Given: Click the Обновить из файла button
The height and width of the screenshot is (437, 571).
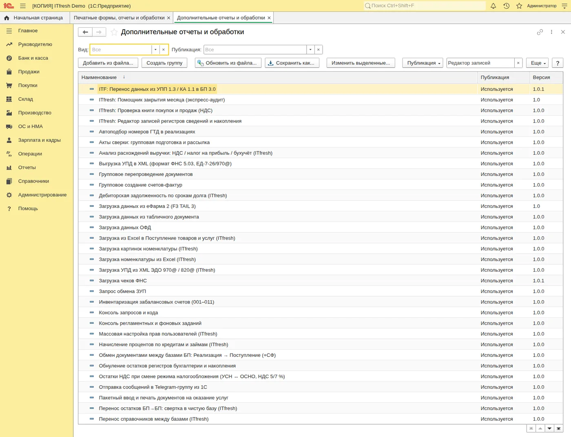Looking at the screenshot, I should point(228,63).
